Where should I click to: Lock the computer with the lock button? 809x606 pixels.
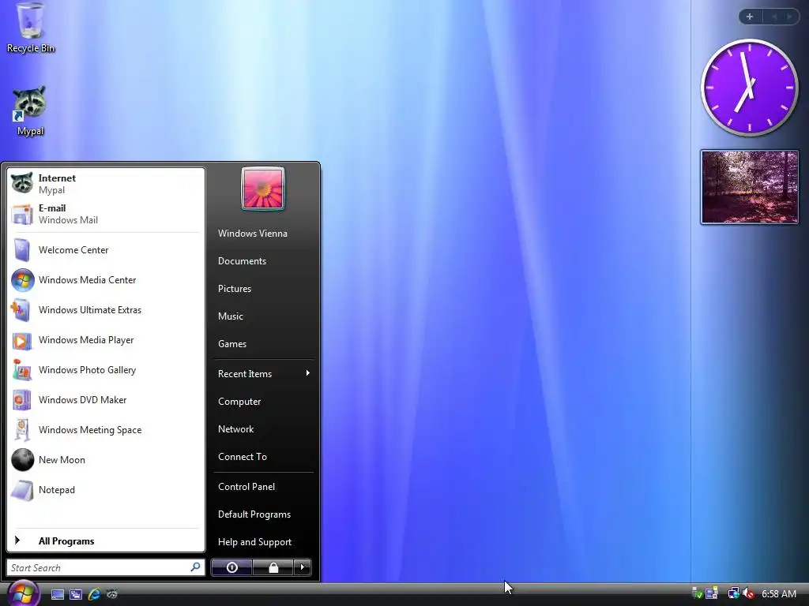coord(273,567)
